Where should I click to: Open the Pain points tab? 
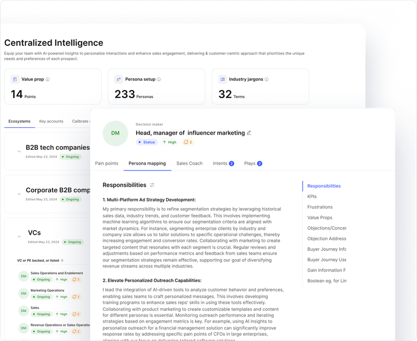click(107, 163)
